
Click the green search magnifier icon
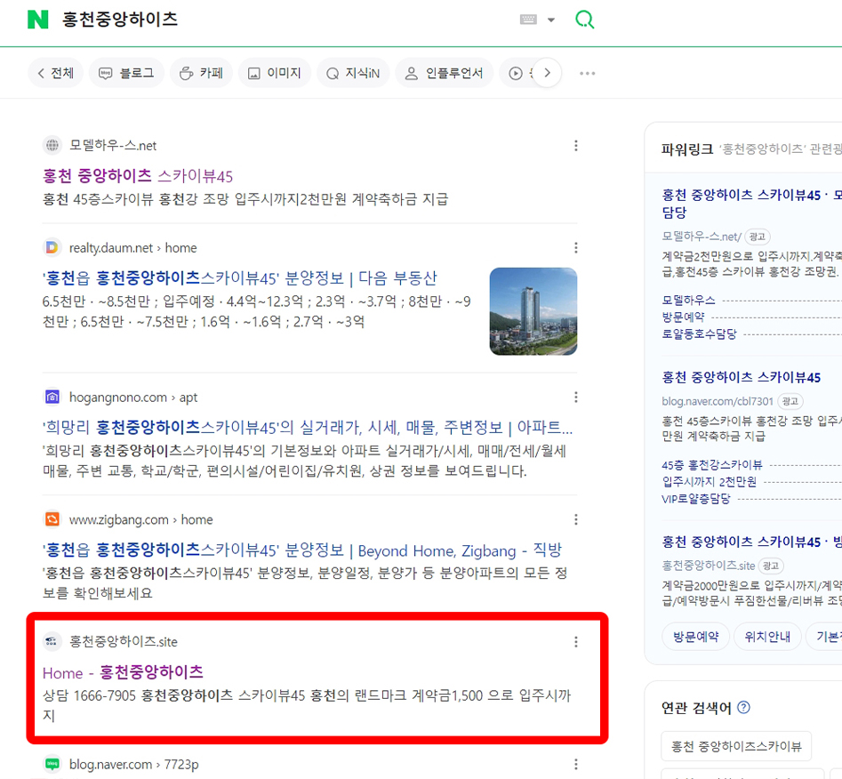584,20
